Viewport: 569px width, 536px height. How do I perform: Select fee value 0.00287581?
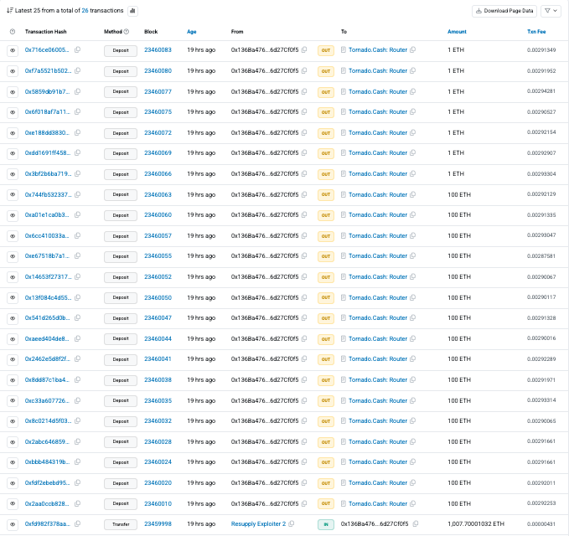pyautogui.click(x=541, y=255)
